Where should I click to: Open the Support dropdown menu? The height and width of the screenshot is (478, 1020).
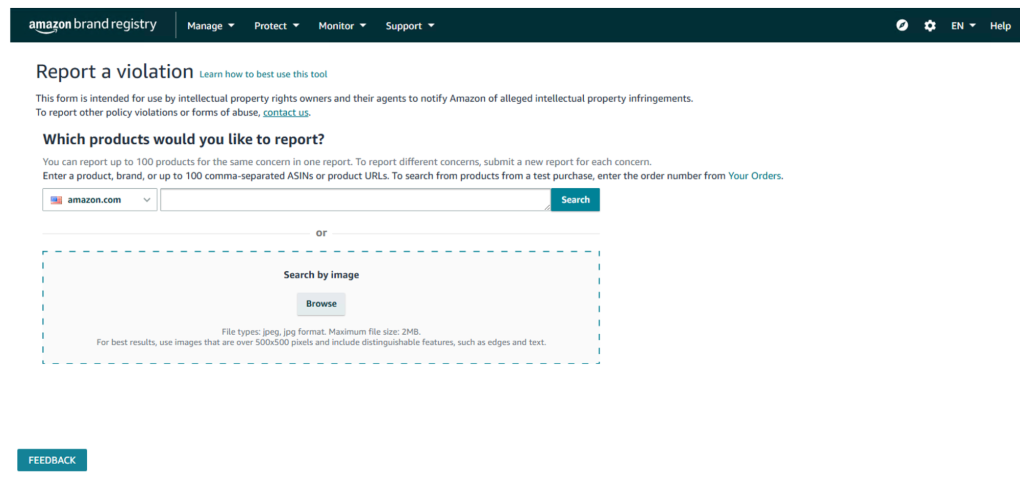coord(409,26)
